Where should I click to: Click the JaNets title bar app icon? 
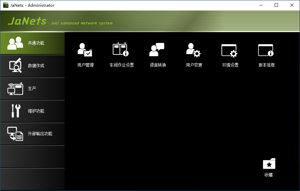pyautogui.click(x=5, y=5)
